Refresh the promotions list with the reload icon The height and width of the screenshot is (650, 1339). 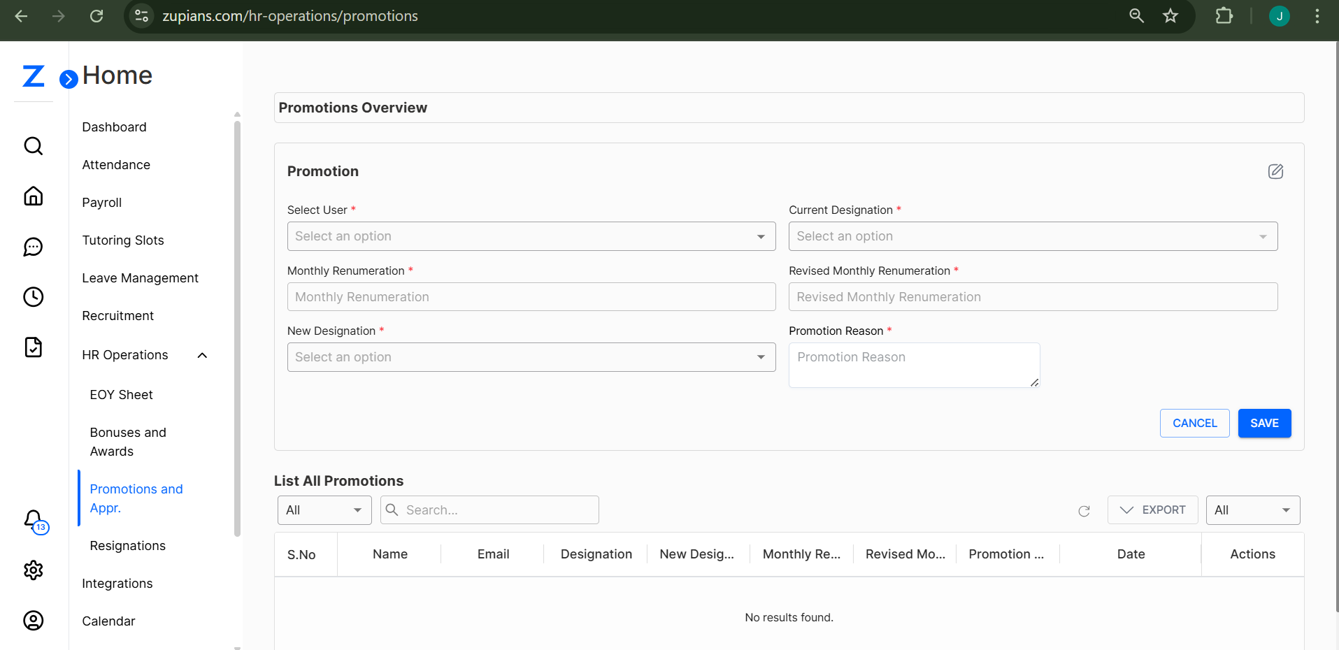pyautogui.click(x=1084, y=511)
